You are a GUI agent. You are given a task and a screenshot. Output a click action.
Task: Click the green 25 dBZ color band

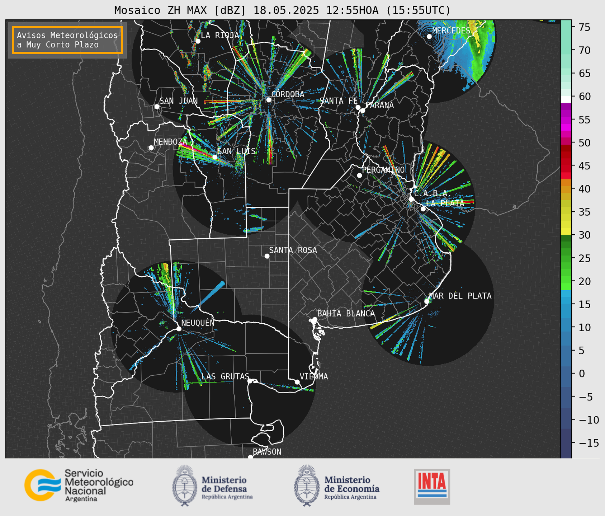click(566, 258)
